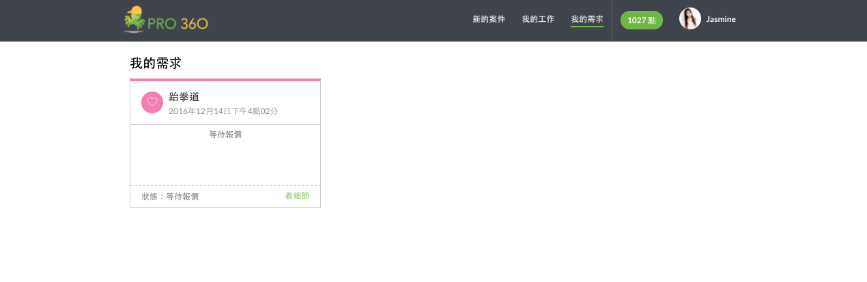Click the pink top bar of the request card

pos(225,80)
